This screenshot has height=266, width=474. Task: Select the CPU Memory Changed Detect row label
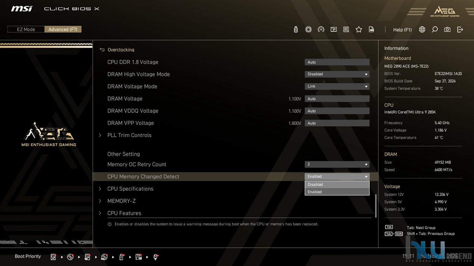(143, 177)
